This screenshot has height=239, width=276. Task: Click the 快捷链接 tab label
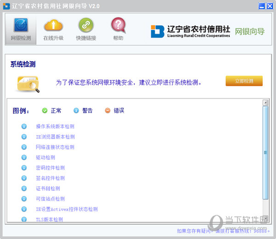point(86,38)
